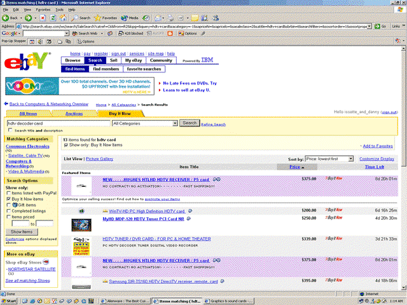407x305 pixels.
Task: Check 'Items listed with PayPal' option
Action: click(8, 193)
